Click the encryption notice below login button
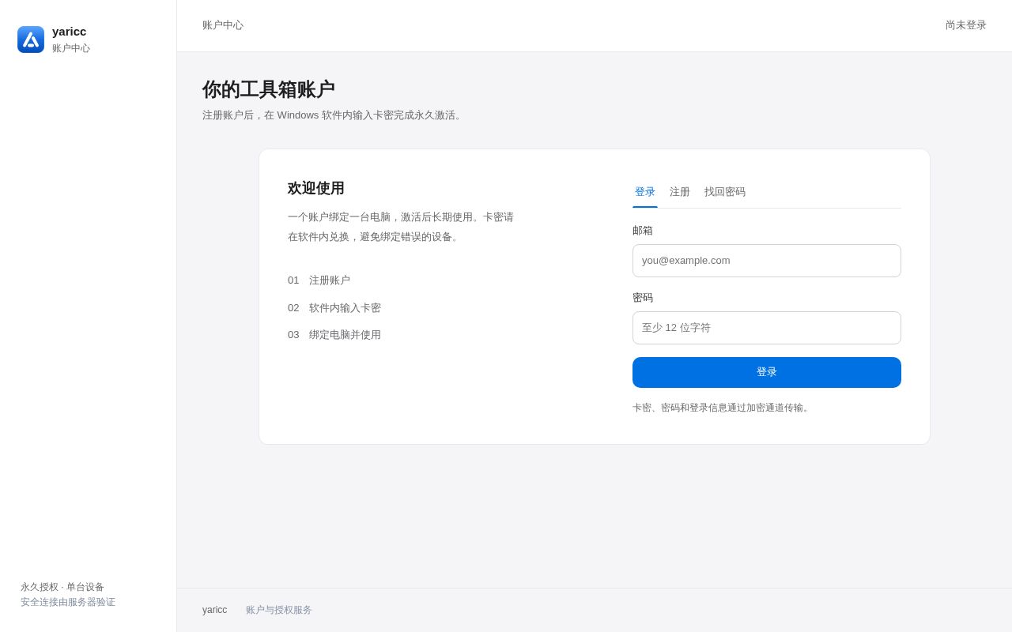Viewport: 1012px width, 632px height. (x=723, y=408)
